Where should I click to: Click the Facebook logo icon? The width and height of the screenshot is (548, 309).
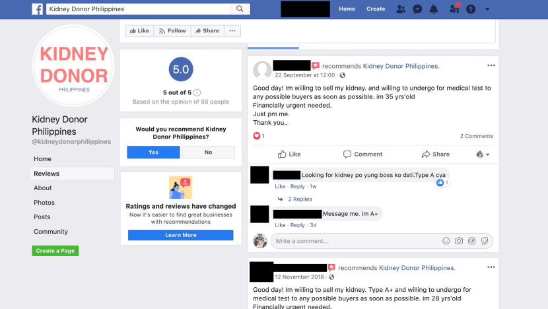tap(38, 9)
